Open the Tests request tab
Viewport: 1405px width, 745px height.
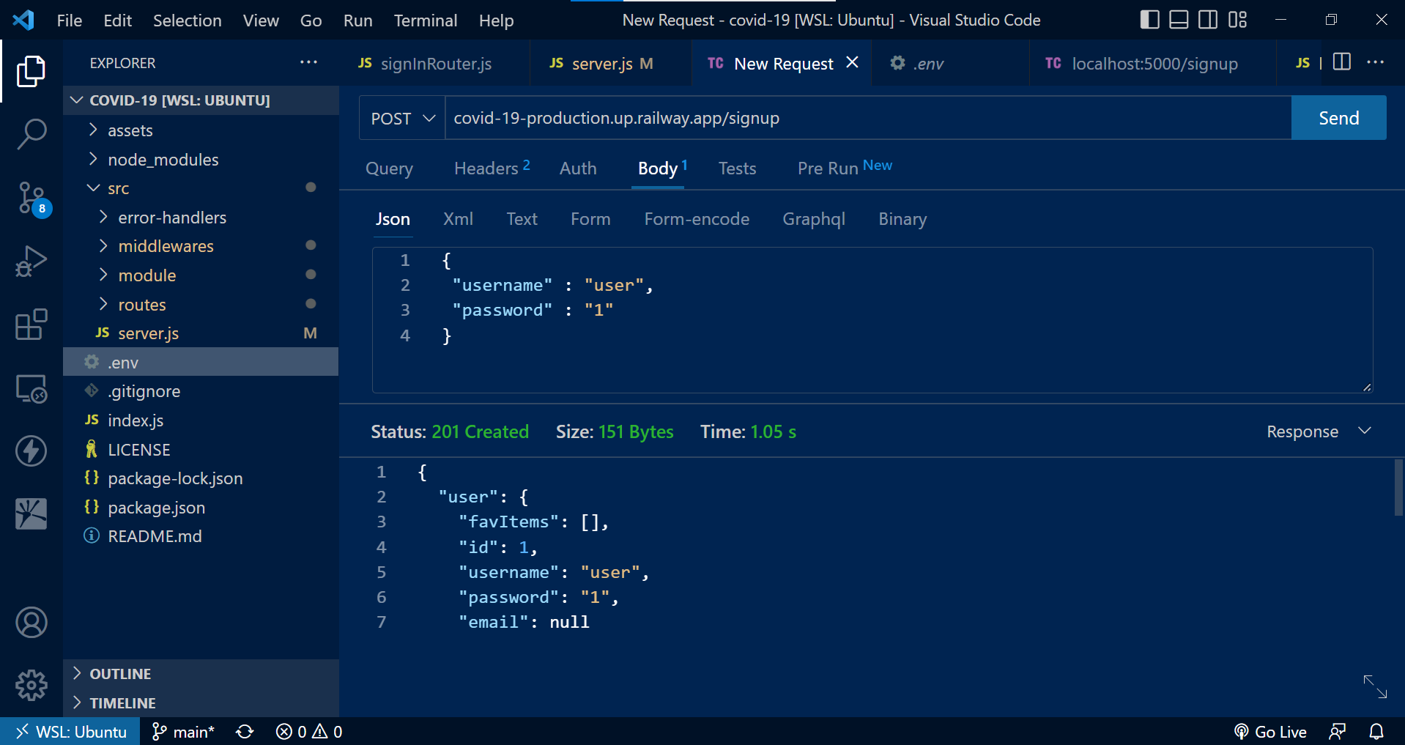737,168
